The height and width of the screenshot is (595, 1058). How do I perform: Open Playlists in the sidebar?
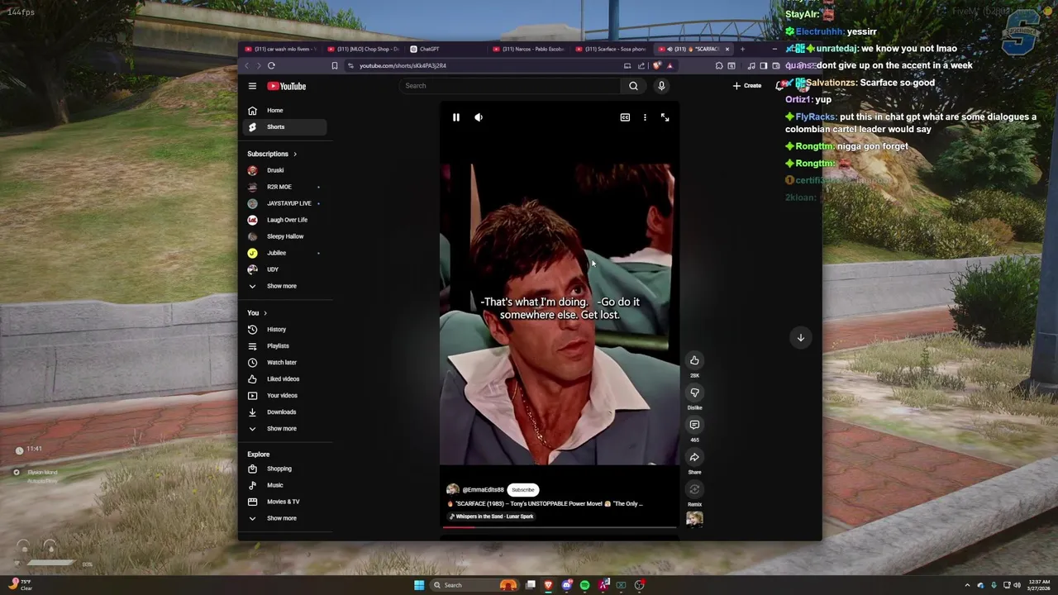click(285, 346)
